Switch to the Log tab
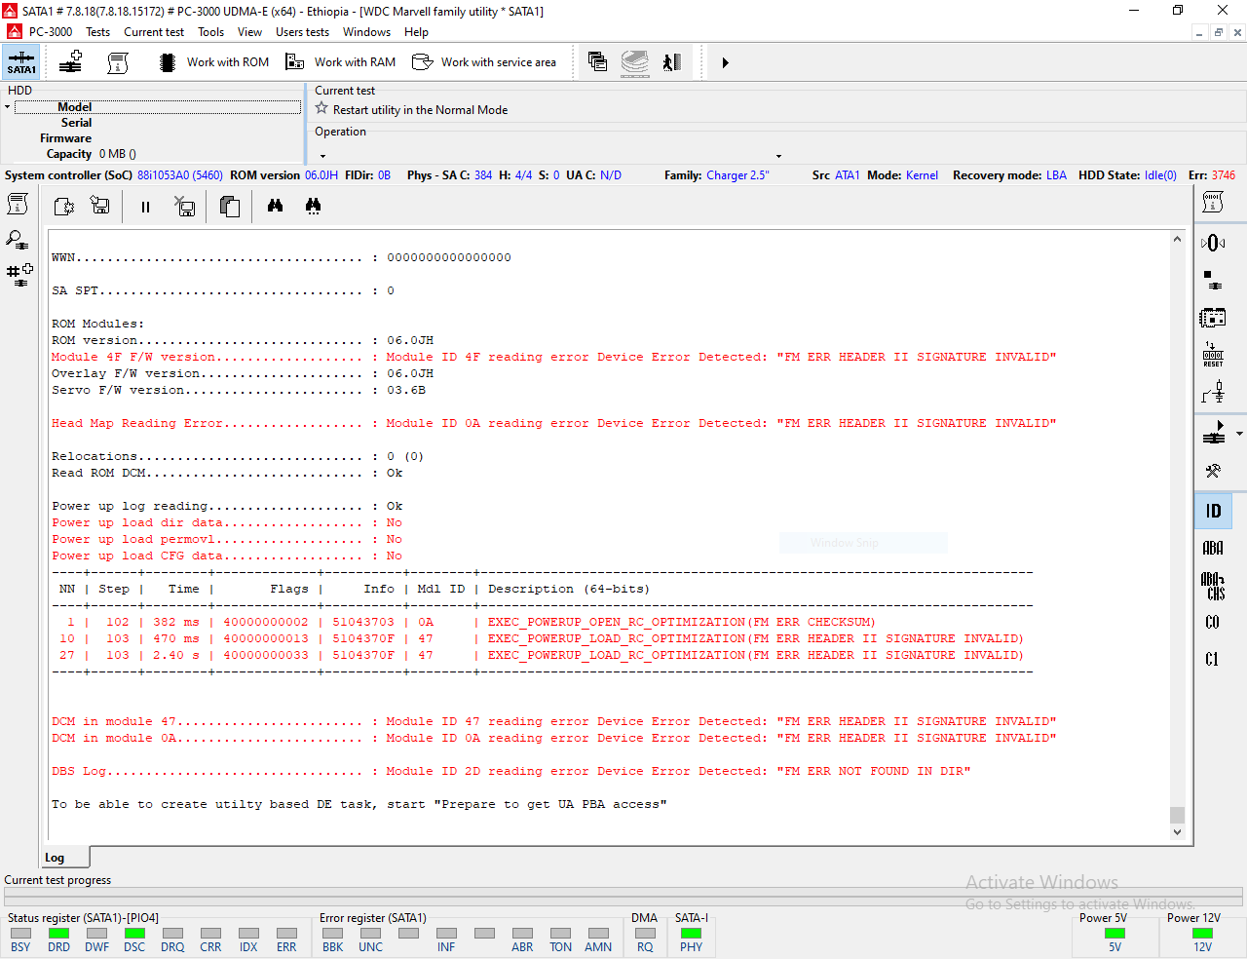Viewport: 1247px width, 959px height. click(65, 858)
